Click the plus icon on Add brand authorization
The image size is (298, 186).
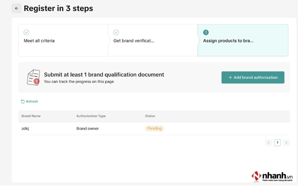click(230, 77)
